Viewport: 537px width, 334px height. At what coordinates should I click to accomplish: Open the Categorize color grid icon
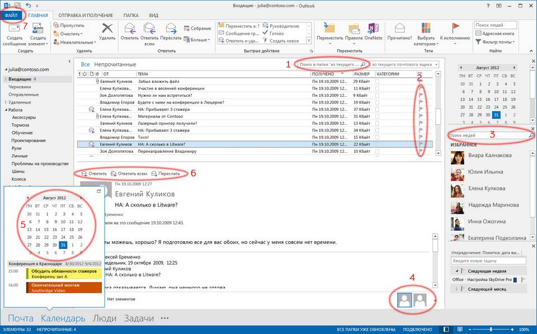pyautogui.click(x=426, y=29)
